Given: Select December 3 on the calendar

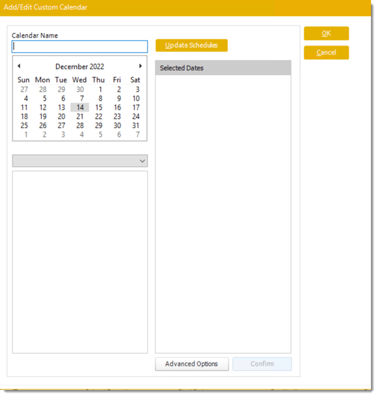Looking at the screenshot, I should (137, 89).
